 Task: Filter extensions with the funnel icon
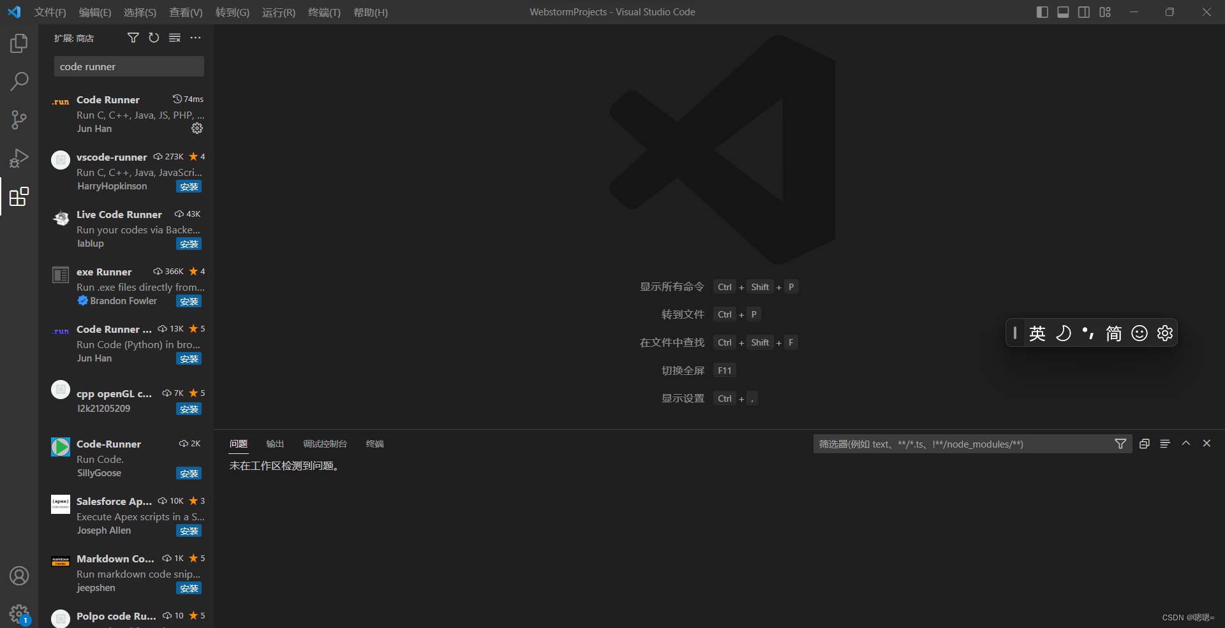[x=133, y=38]
